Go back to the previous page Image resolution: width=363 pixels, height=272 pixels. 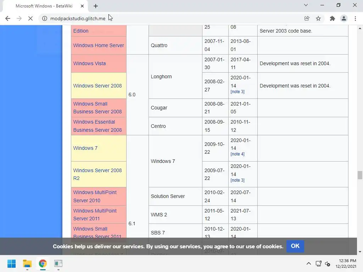point(8,18)
